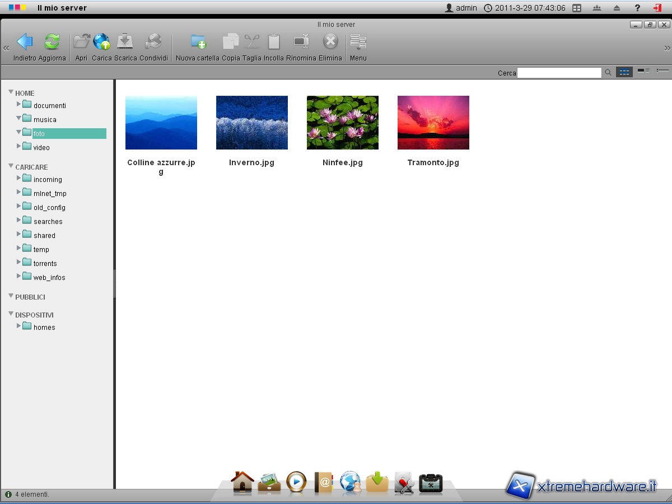
Task: Open the media player dock icon
Action: pyautogui.click(x=296, y=482)
